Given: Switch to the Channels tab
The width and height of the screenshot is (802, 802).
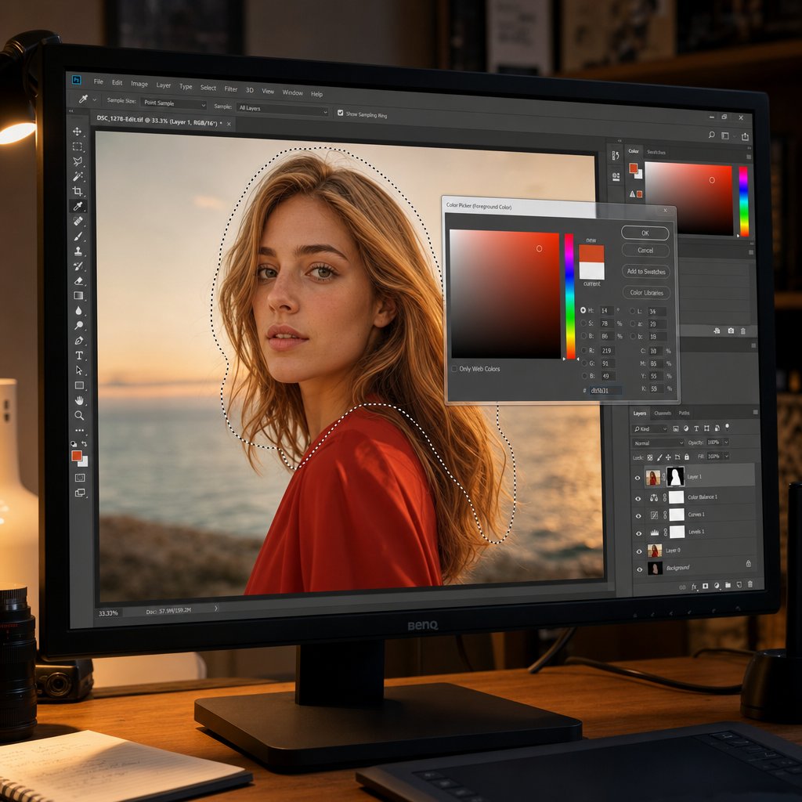Looking at the screenshot, I should pyautogui.click(x=663, y=414).
